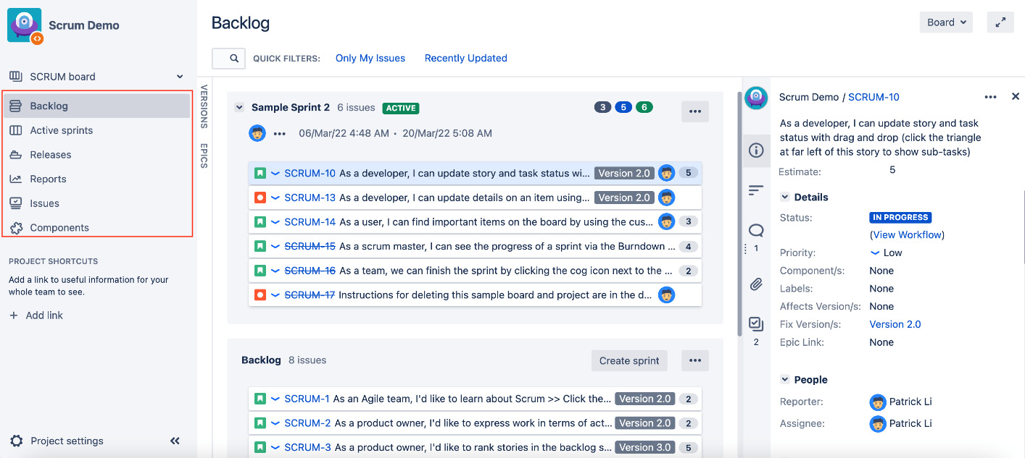Open the Comments panel showing 1 comment

(756, 229)
